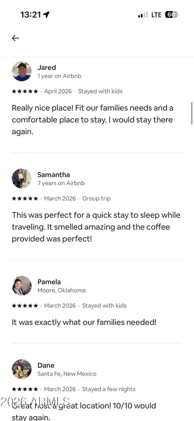Tap the back arrow icon
Image resolution: width=194 pixels, height=421 pixels.
[16, 38]
